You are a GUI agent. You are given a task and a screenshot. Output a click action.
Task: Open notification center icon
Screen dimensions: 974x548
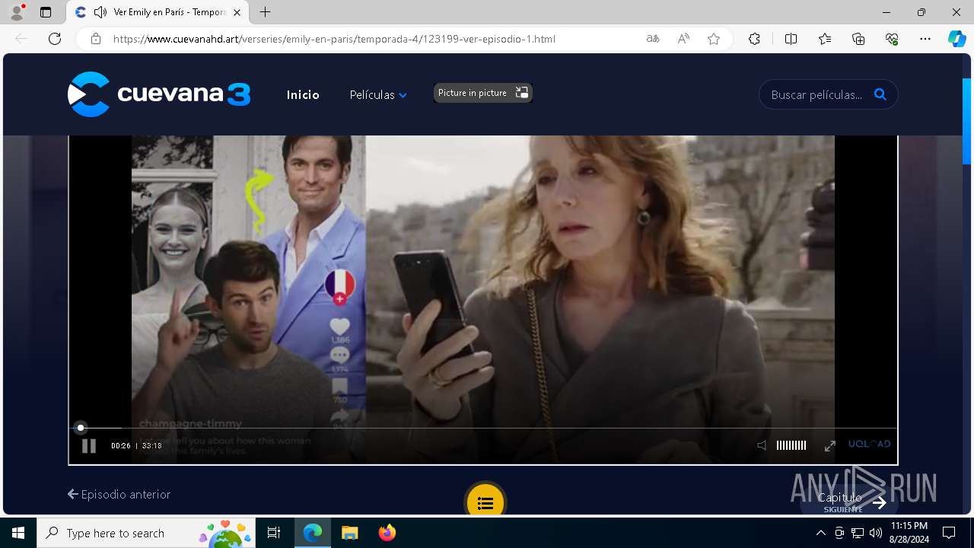pyautogui.click(x=949, y=533)
